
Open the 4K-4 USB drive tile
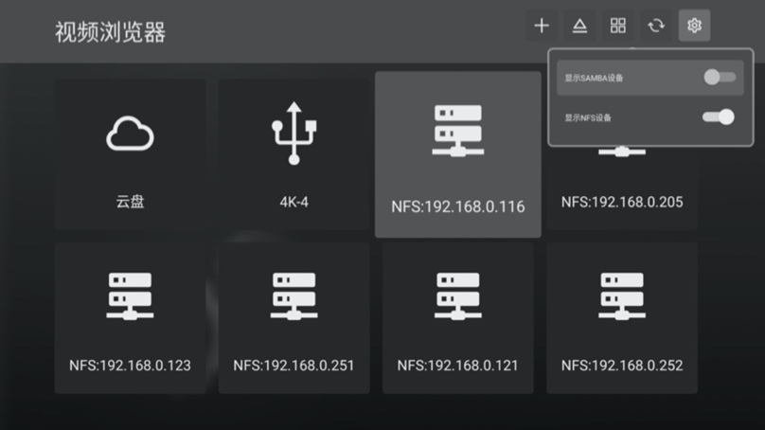coord(294,153)
